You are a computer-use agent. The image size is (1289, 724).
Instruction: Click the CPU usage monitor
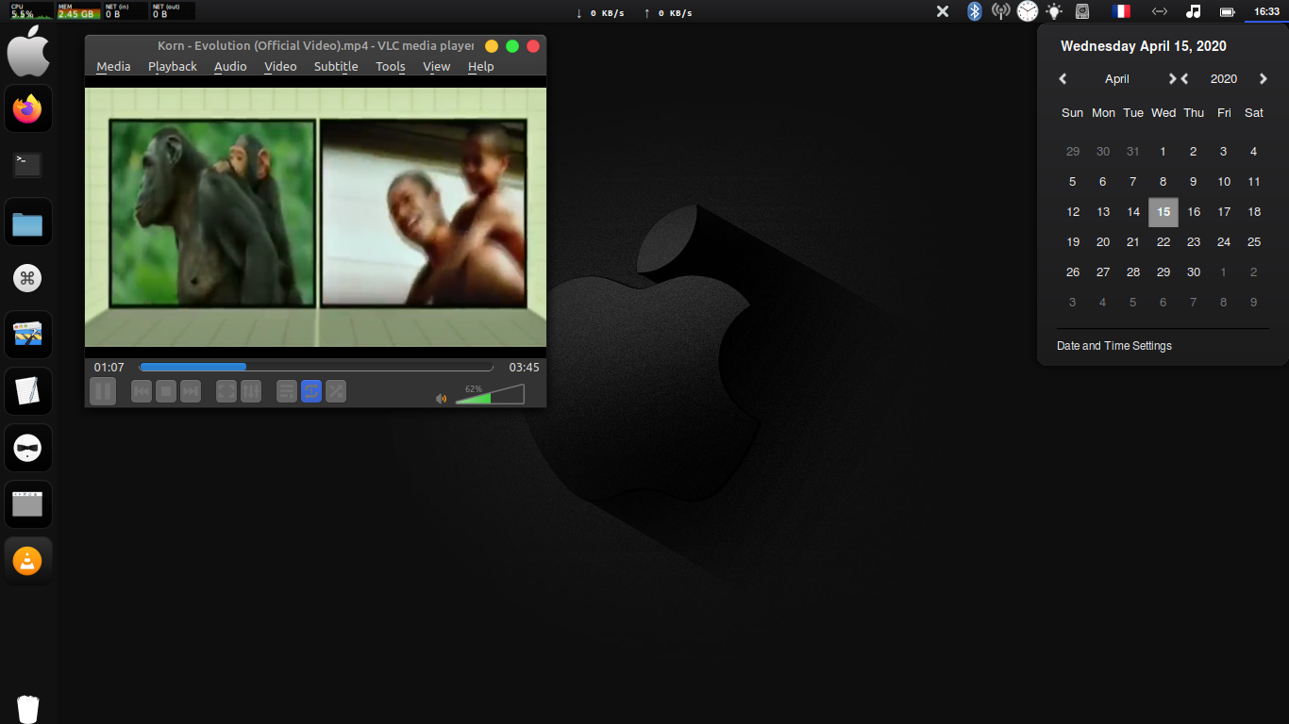30,11
